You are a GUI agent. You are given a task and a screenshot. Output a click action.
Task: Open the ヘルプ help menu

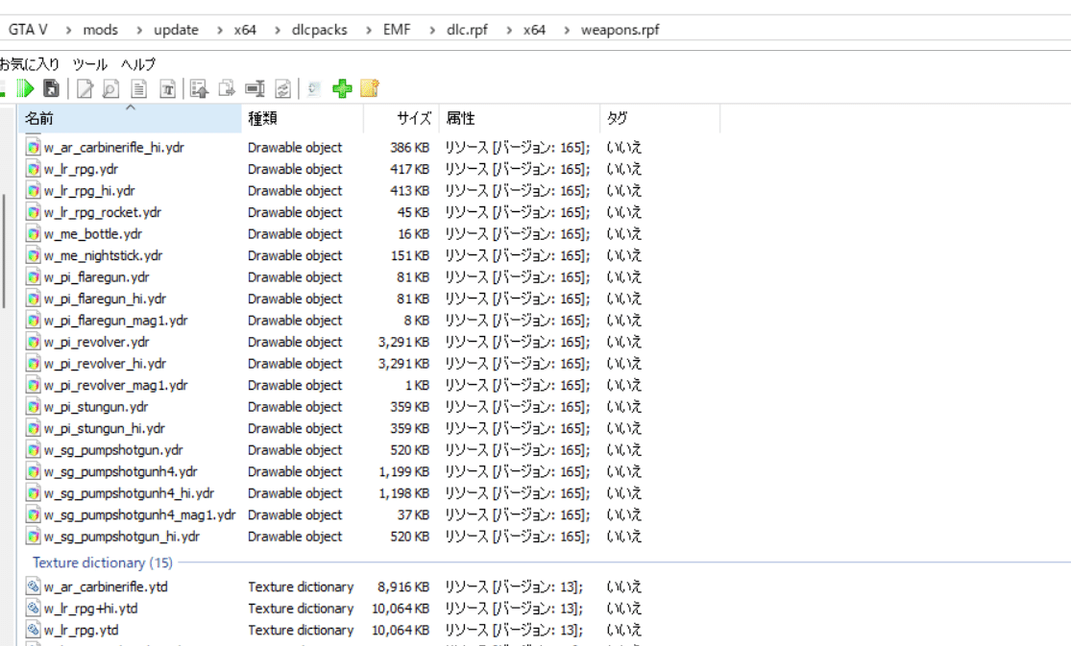[138, 64]
